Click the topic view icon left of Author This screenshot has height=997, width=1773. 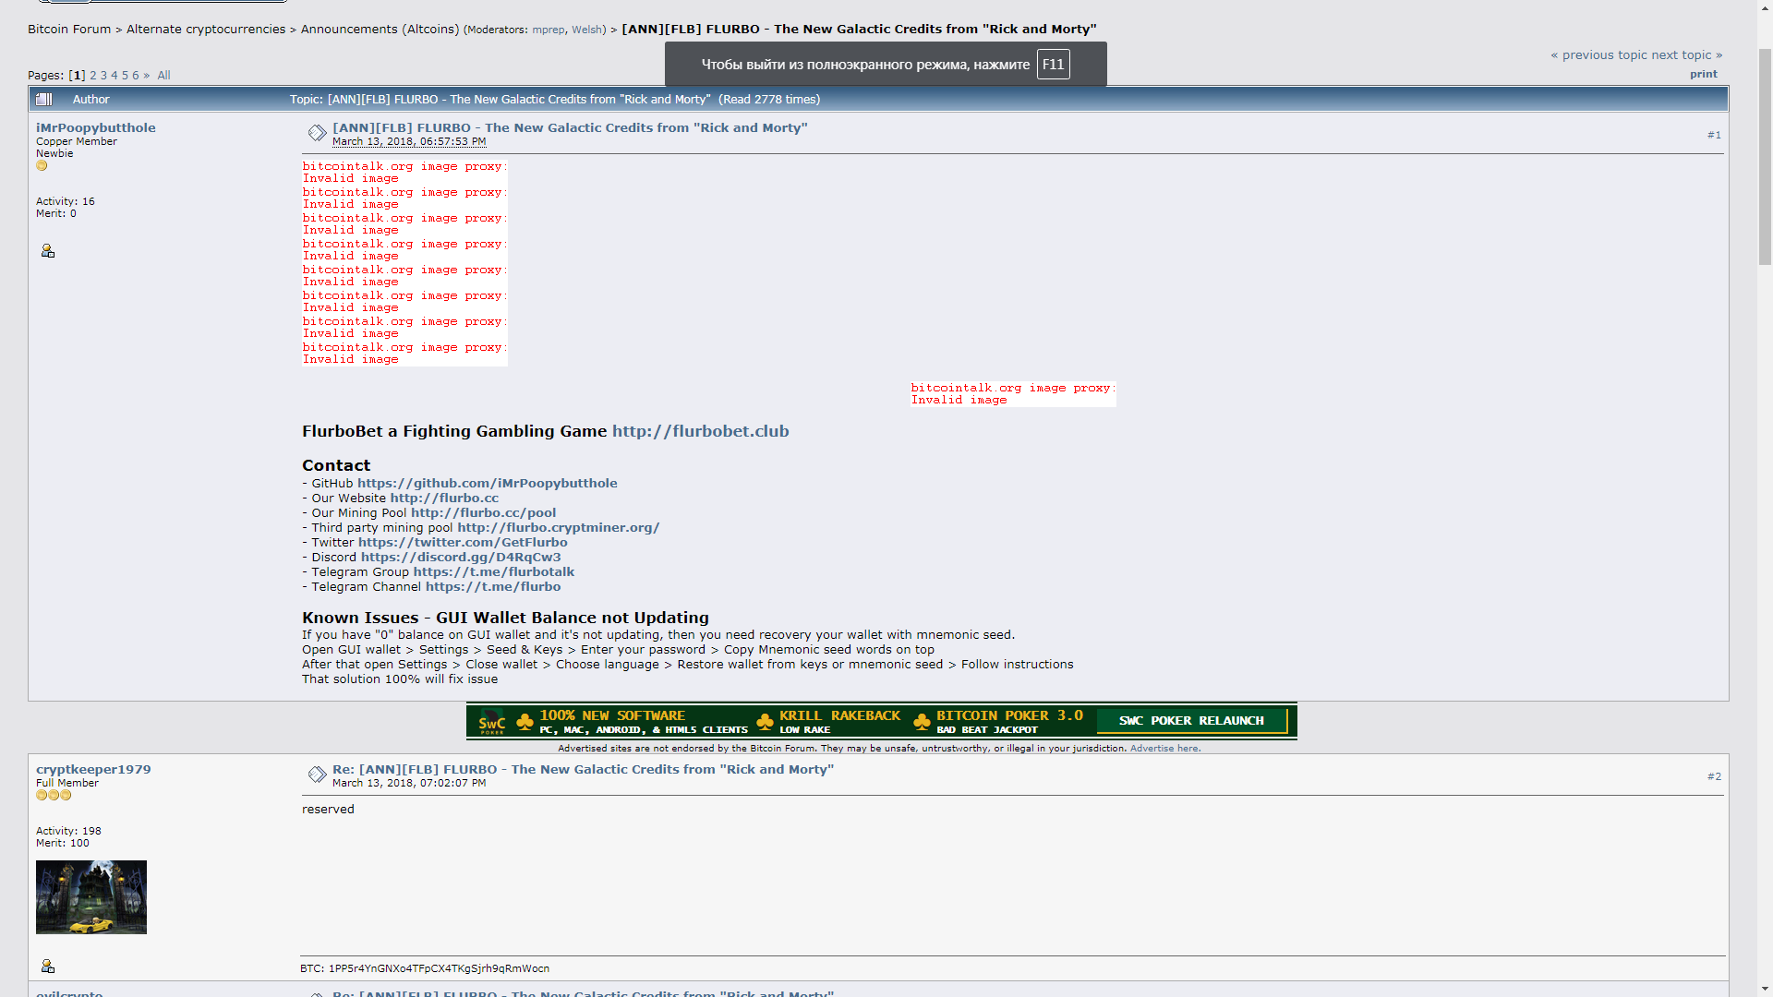pyautogui.click(x=44, y=99)
